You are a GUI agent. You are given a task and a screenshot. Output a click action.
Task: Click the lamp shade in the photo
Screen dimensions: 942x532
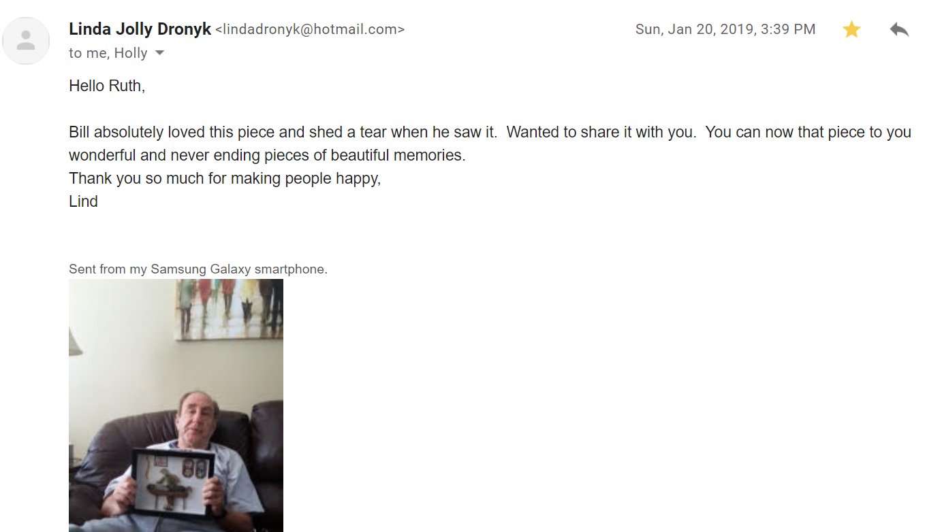75,340
